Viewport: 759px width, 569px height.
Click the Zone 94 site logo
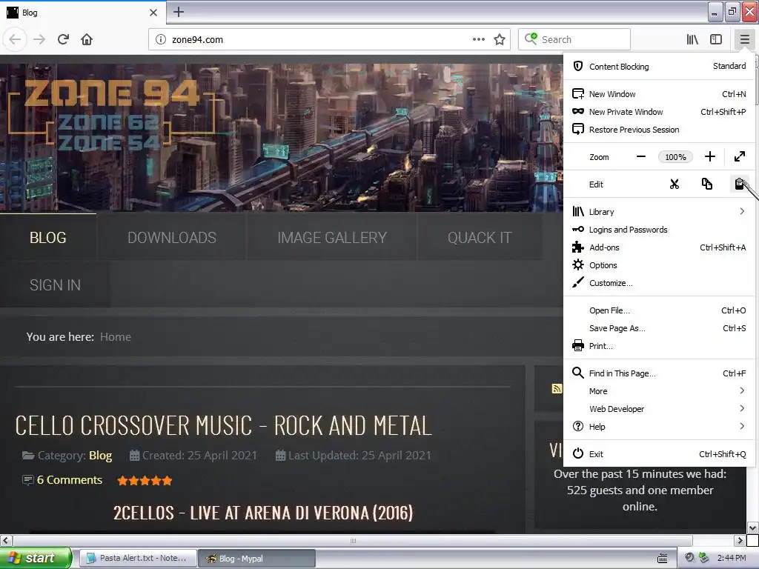pos(112,115)
